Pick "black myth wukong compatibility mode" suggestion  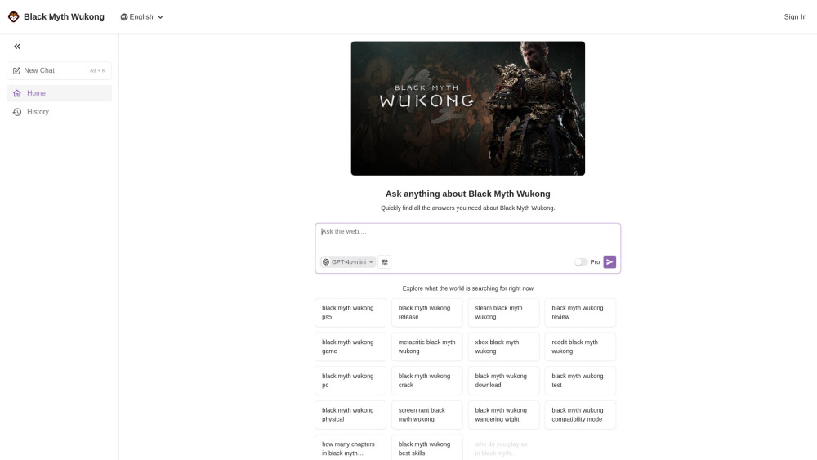point(580,414)
